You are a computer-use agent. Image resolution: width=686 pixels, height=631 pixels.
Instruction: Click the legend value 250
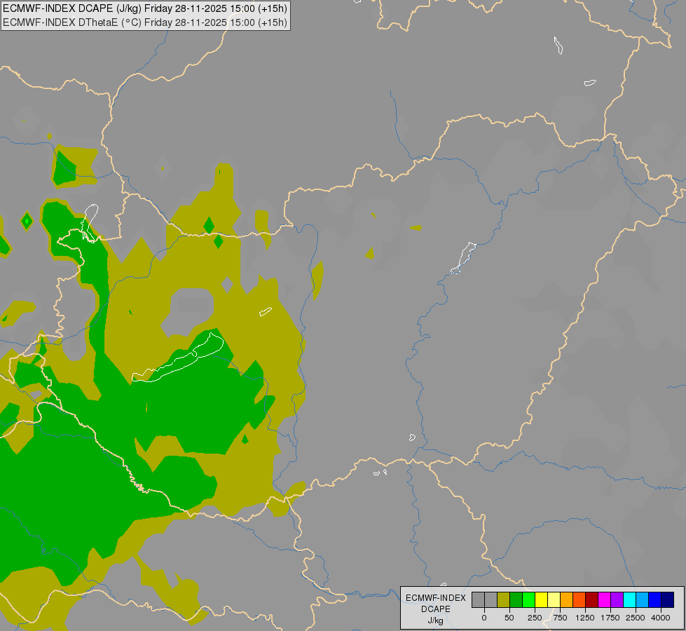click(x=535, y=618)
